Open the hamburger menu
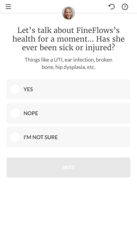137x245 pixels. pyautogui.click(x=8, y=7)
